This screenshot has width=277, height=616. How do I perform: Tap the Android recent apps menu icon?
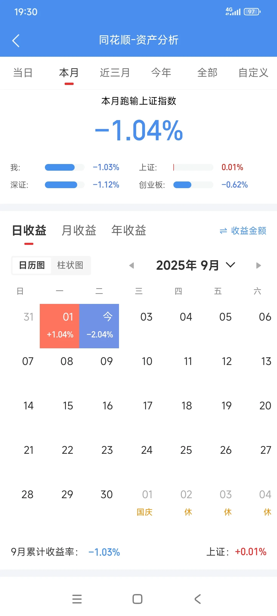click(x=77, y=599)
